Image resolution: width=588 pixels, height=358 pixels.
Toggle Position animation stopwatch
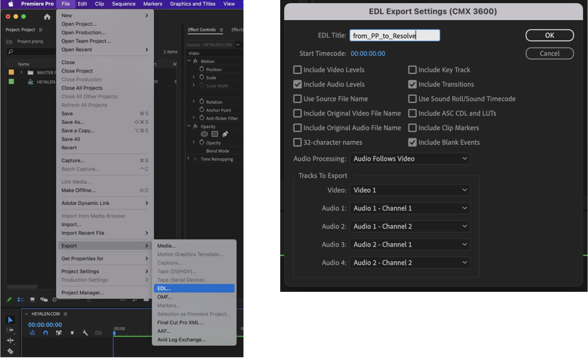point(202,69)
